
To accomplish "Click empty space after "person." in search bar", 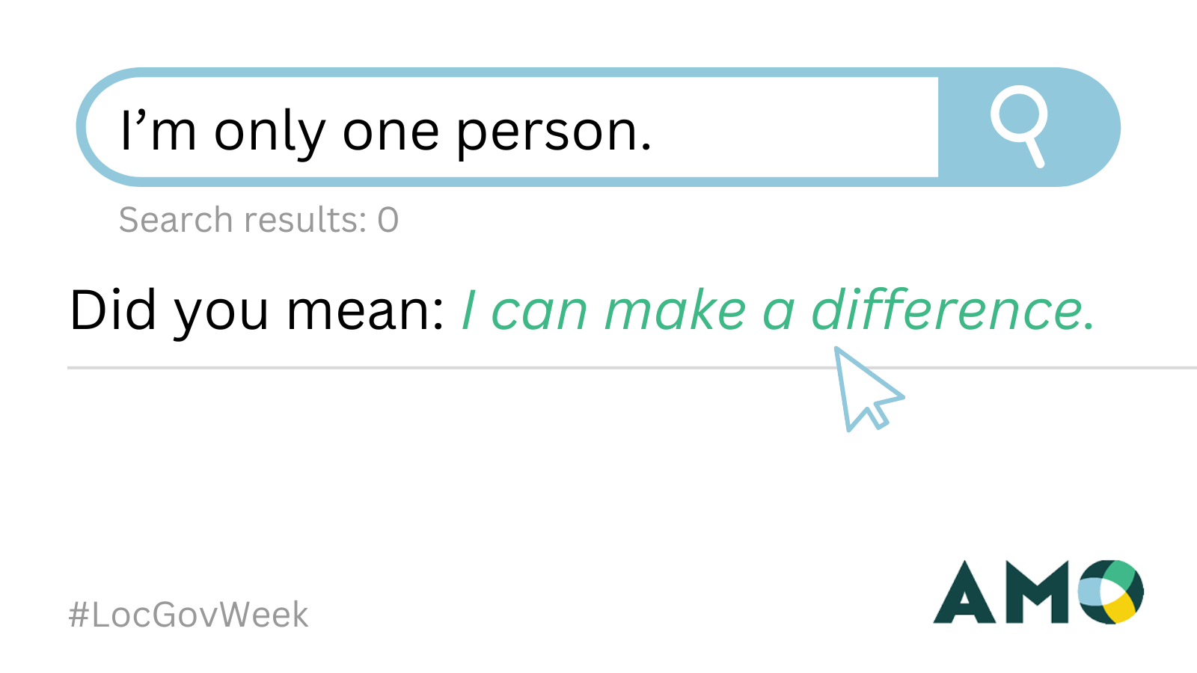I will point(793,128).
